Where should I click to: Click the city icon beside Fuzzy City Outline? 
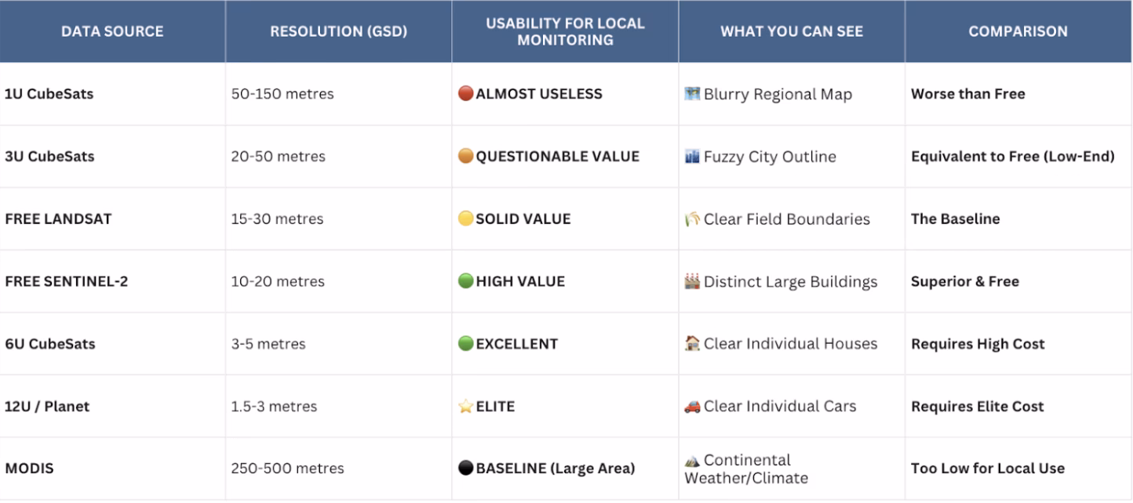tap(692, 157)
